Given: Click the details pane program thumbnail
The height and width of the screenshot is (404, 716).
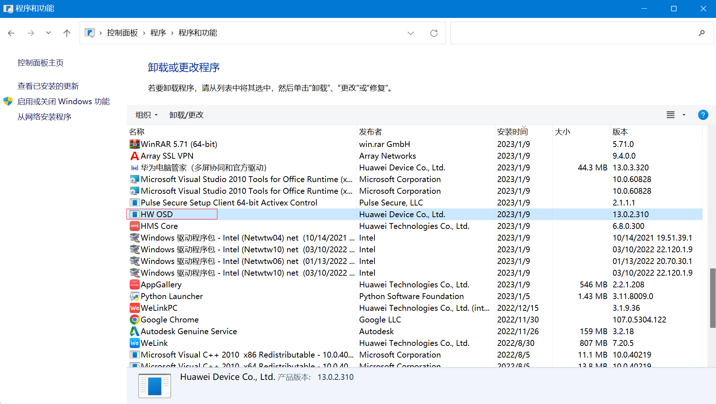Looking at the screenshot, I should [x=155, y=386].
